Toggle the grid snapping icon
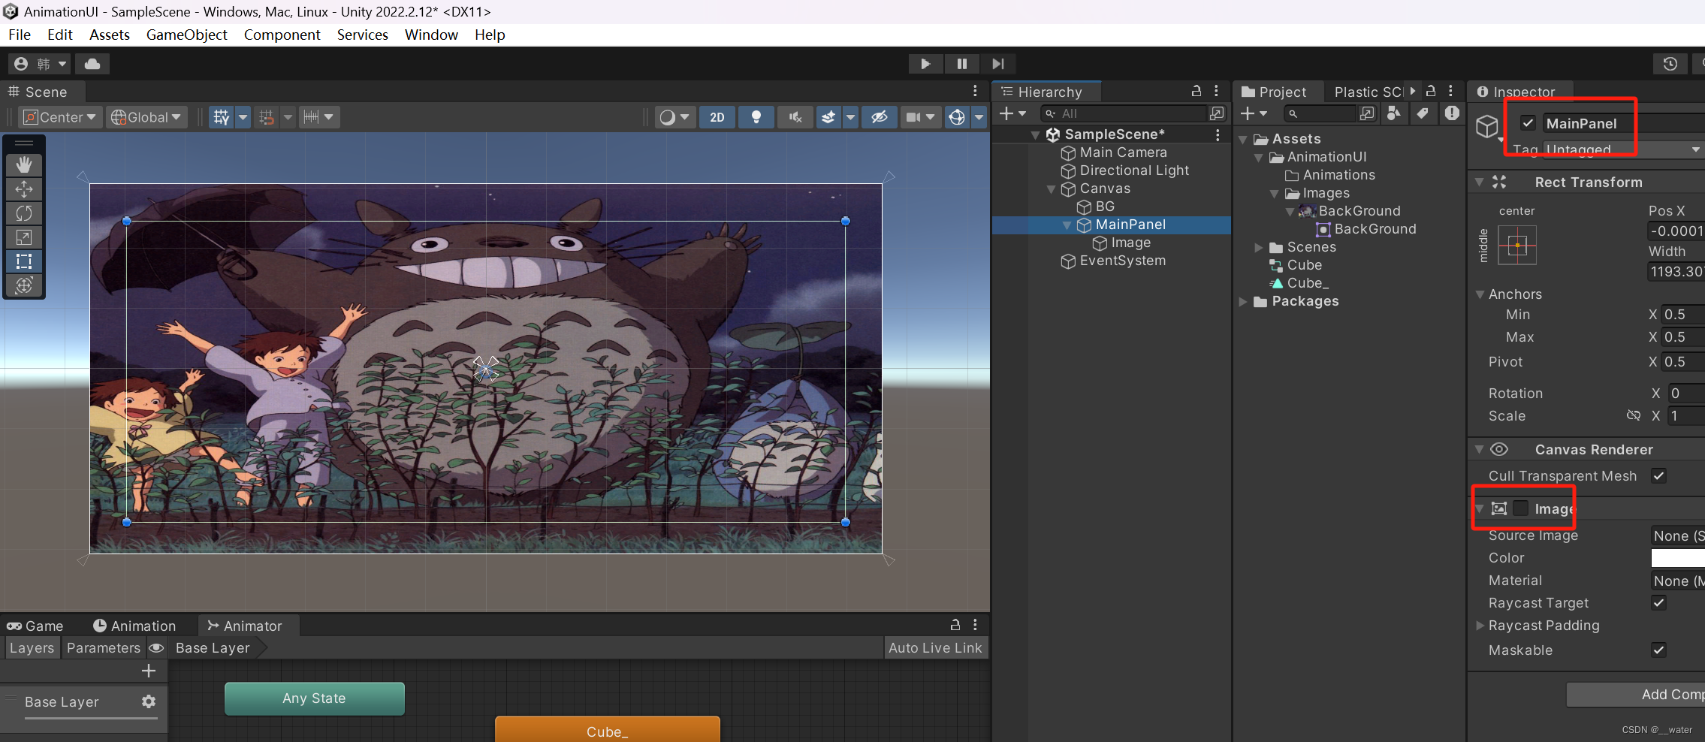1705x742 pixels. click(222, 117)
